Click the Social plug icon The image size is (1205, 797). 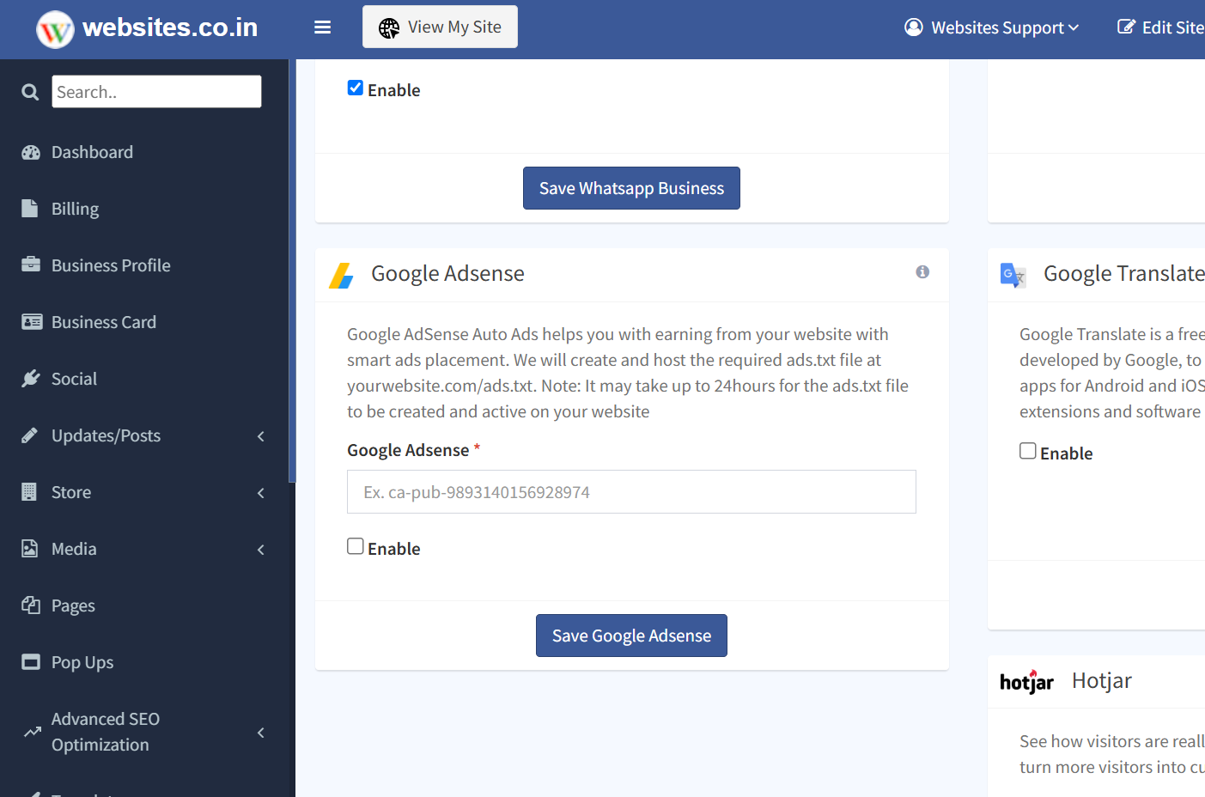click(31, 379)
